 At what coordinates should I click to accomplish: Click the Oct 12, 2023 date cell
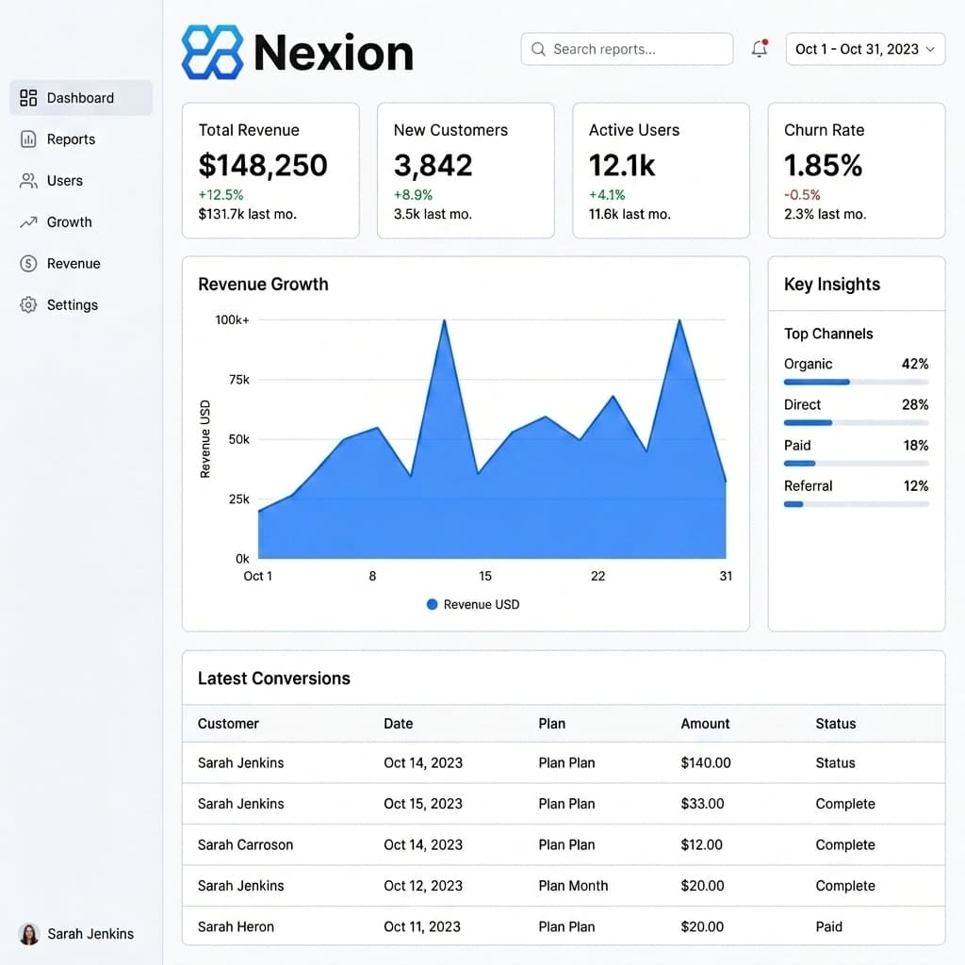tap(423, 886)
